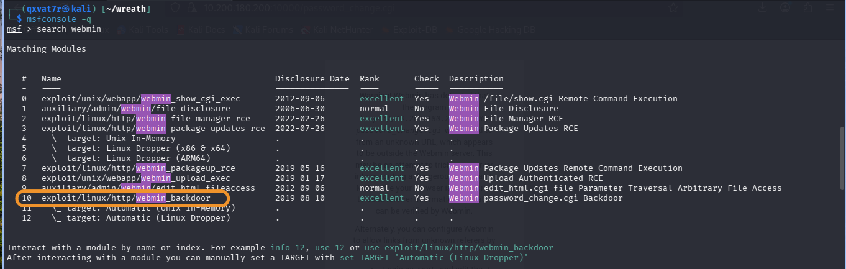Select webmin_upload_exec module name
This screenshot has height=269, width=846.
[136, 178]
